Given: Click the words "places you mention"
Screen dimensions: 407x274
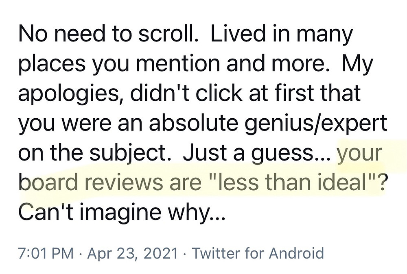Looking at the screenshot, I should pyautogui.click(x=119, y=64).
